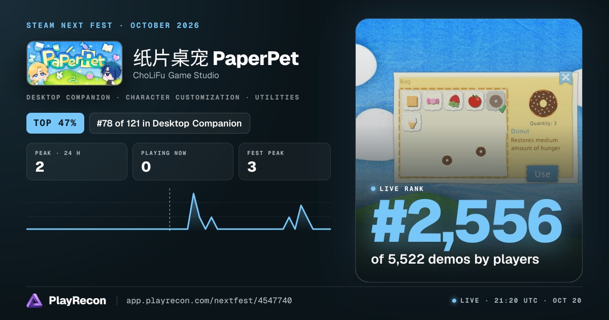Click the UTILITIES tag

tap(277, 97)
